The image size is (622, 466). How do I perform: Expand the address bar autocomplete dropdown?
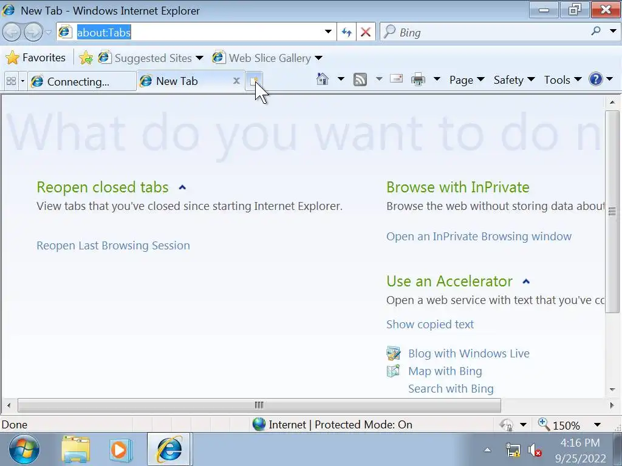pos(328,32)
